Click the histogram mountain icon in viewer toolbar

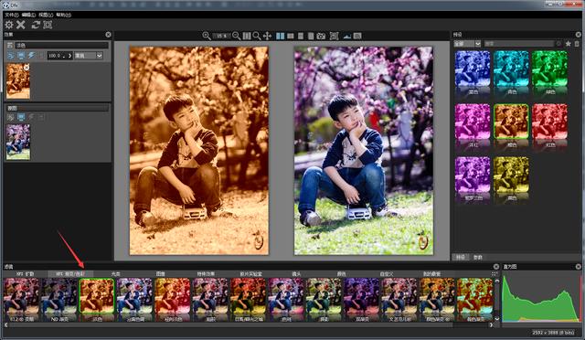347,37
